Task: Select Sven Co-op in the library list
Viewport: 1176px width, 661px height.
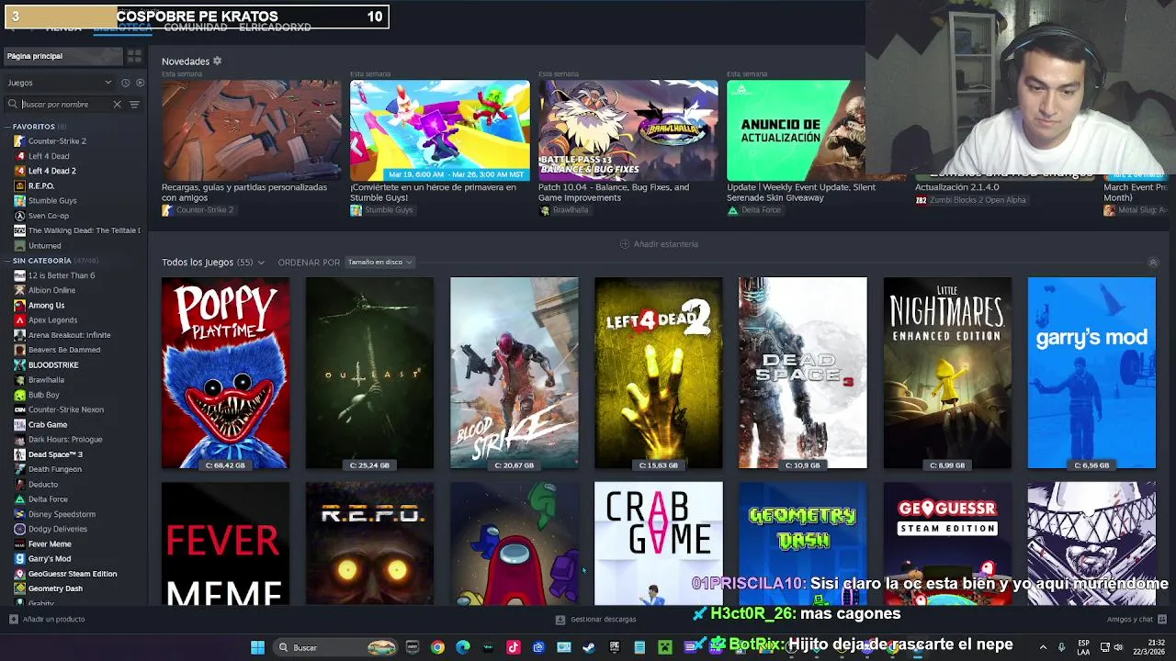Action: (x=49, y=216)
